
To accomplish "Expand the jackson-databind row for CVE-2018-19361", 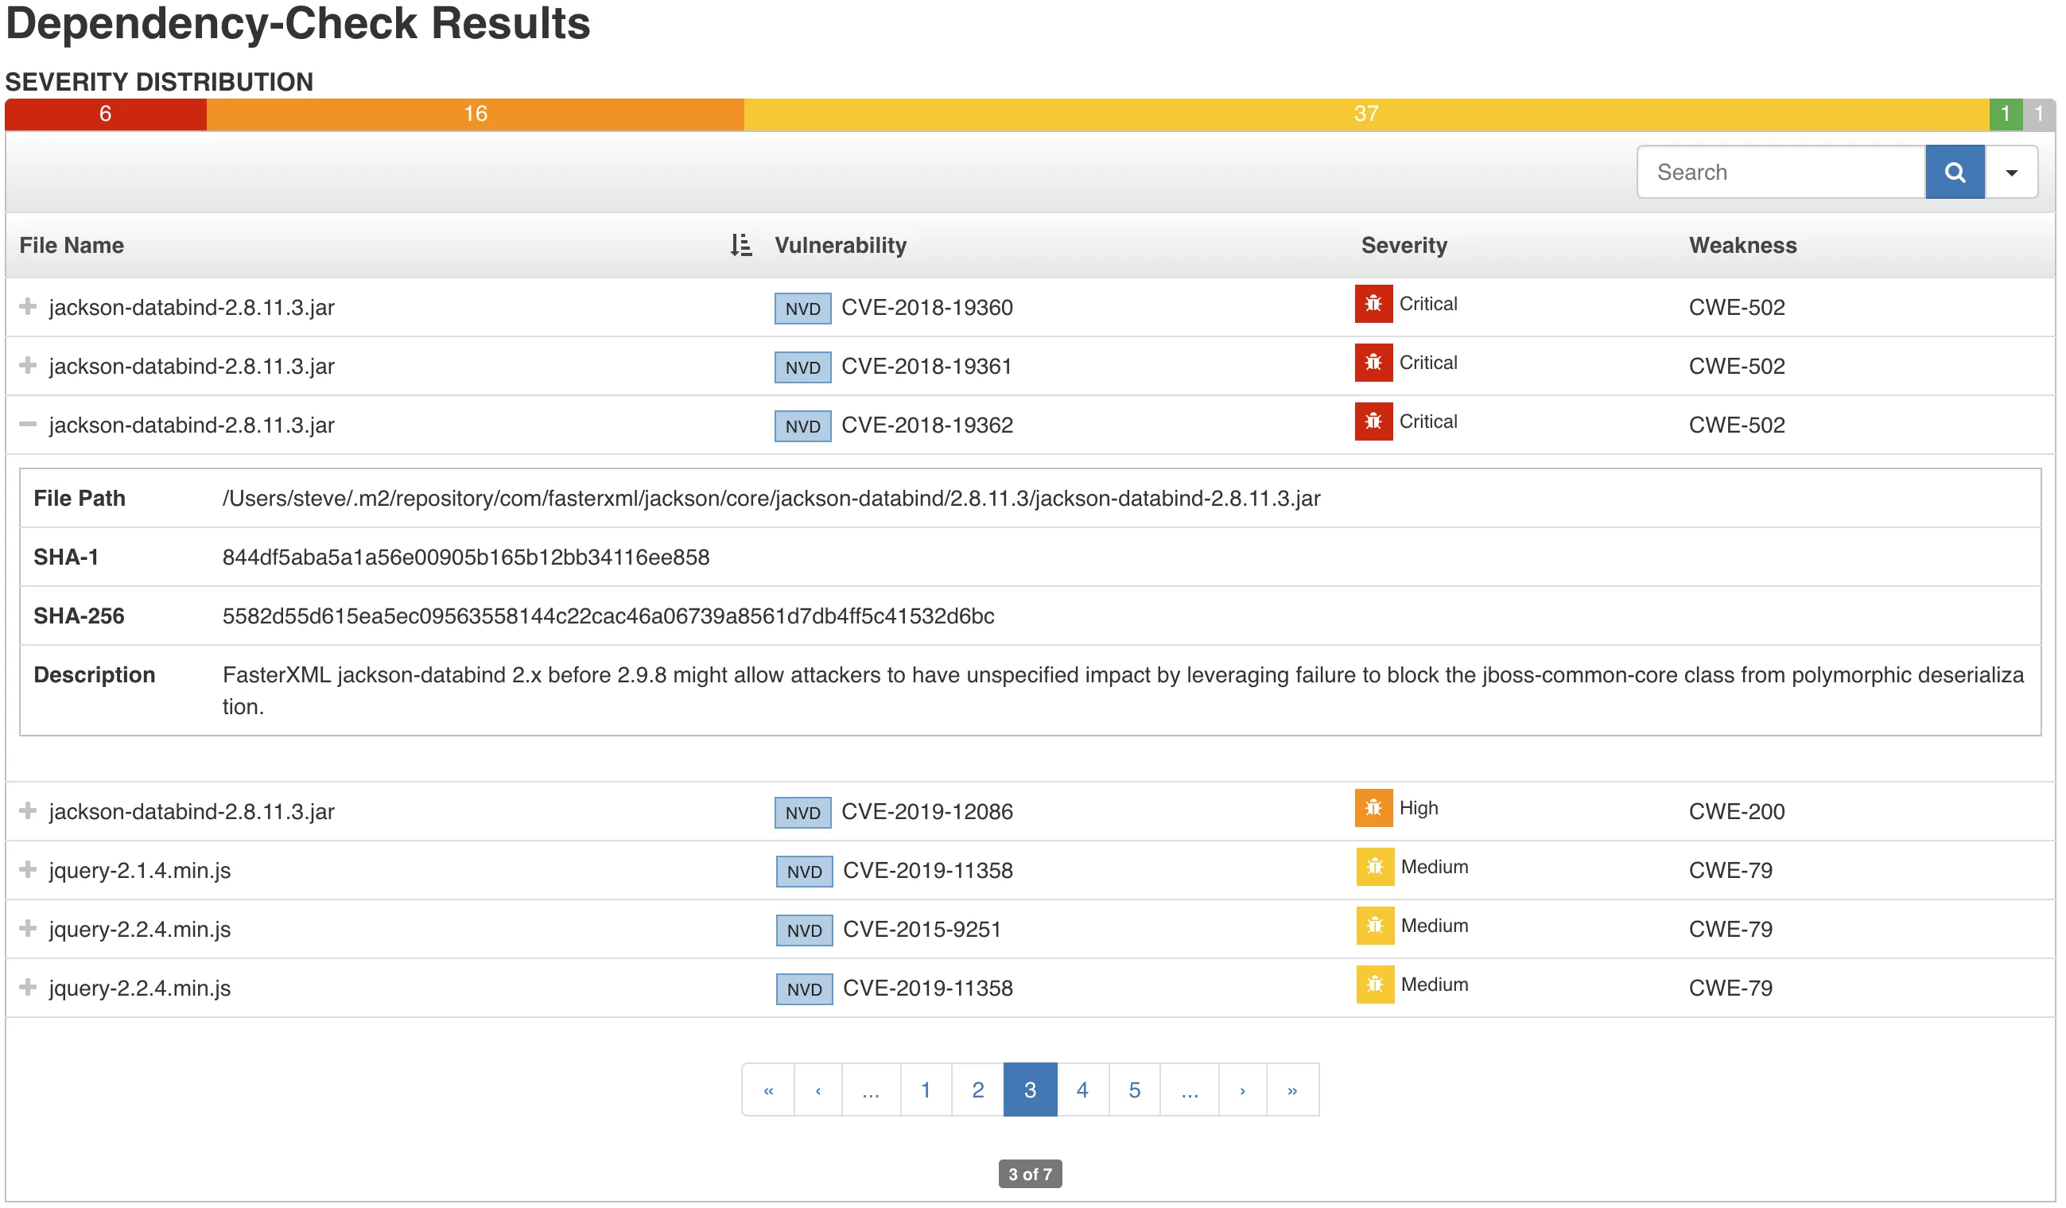I will point(29,366).
